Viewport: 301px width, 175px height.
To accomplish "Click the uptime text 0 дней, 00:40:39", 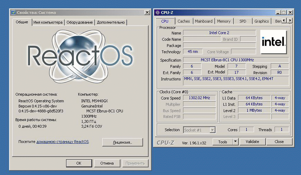I will [32, 126].
